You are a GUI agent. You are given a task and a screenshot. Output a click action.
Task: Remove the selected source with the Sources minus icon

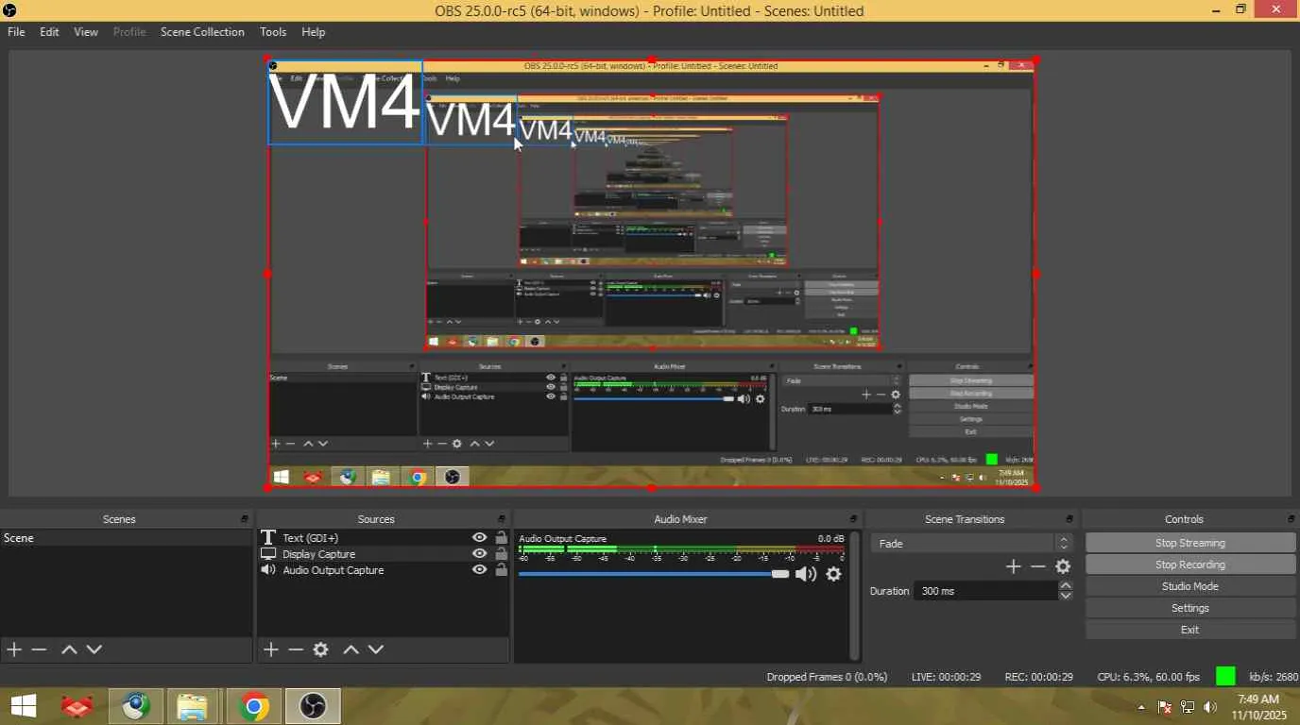pos(296,649)
